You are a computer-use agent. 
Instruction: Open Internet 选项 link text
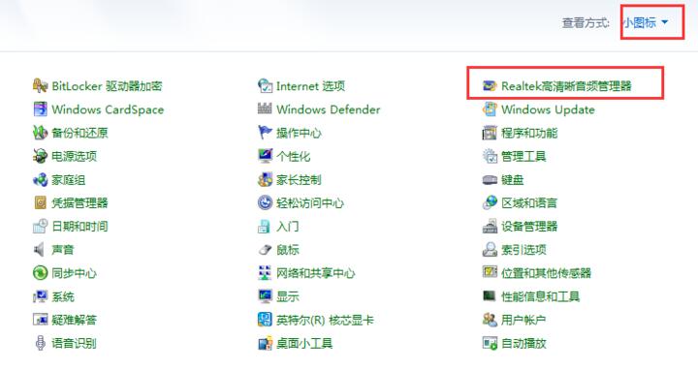click(311, 86)
